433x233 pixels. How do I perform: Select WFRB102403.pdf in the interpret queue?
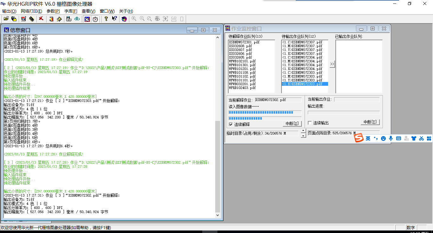(242, 88)
